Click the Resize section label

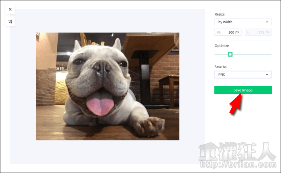pyautogui.click(x=220, y=14)
